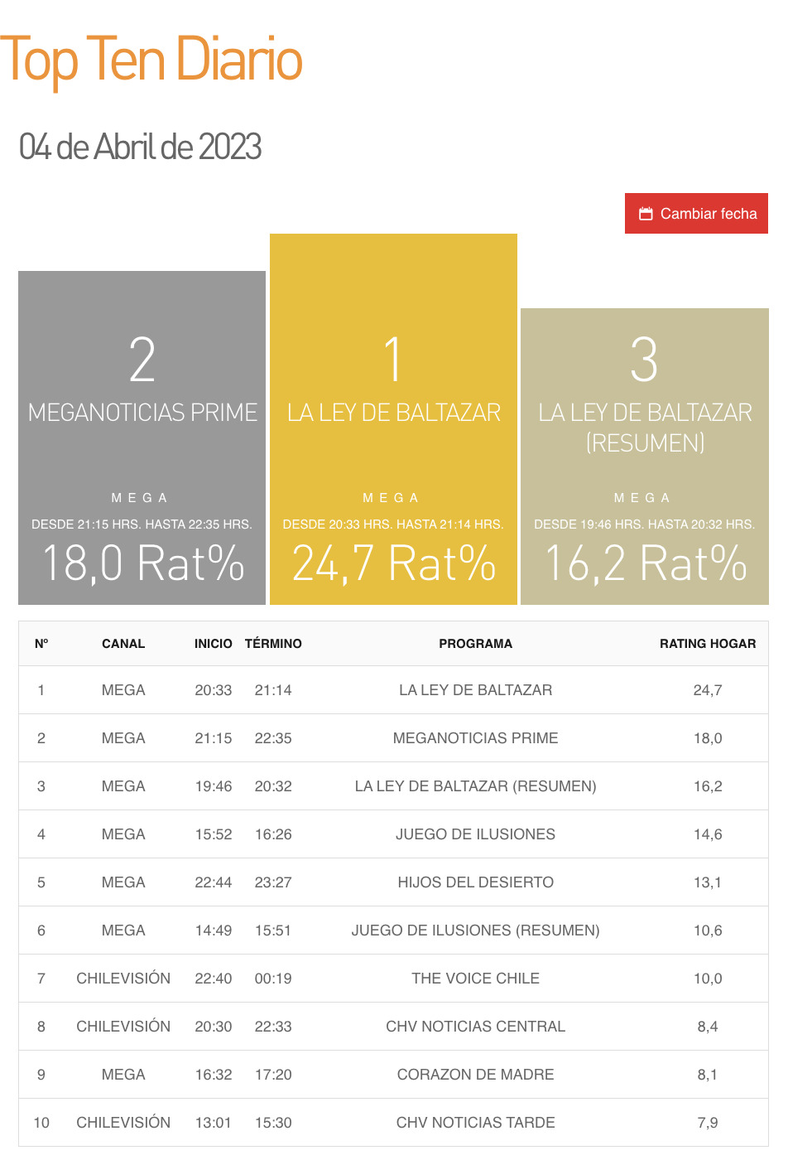The height and width of the screenshot is (1160, 788).
Task: Select the HIJOS DEL DESIERTO table row
Action: (x=476, y=882)
